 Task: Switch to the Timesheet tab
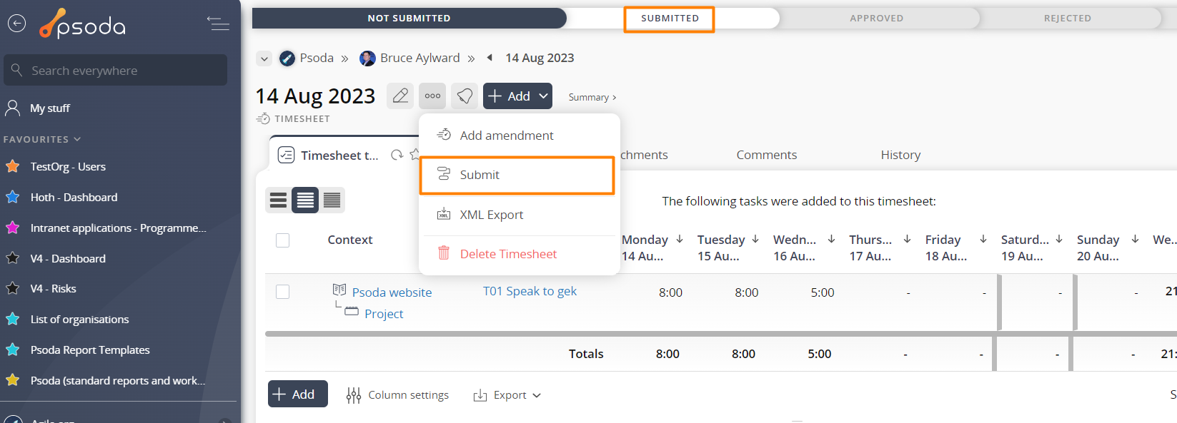point(339,156)
